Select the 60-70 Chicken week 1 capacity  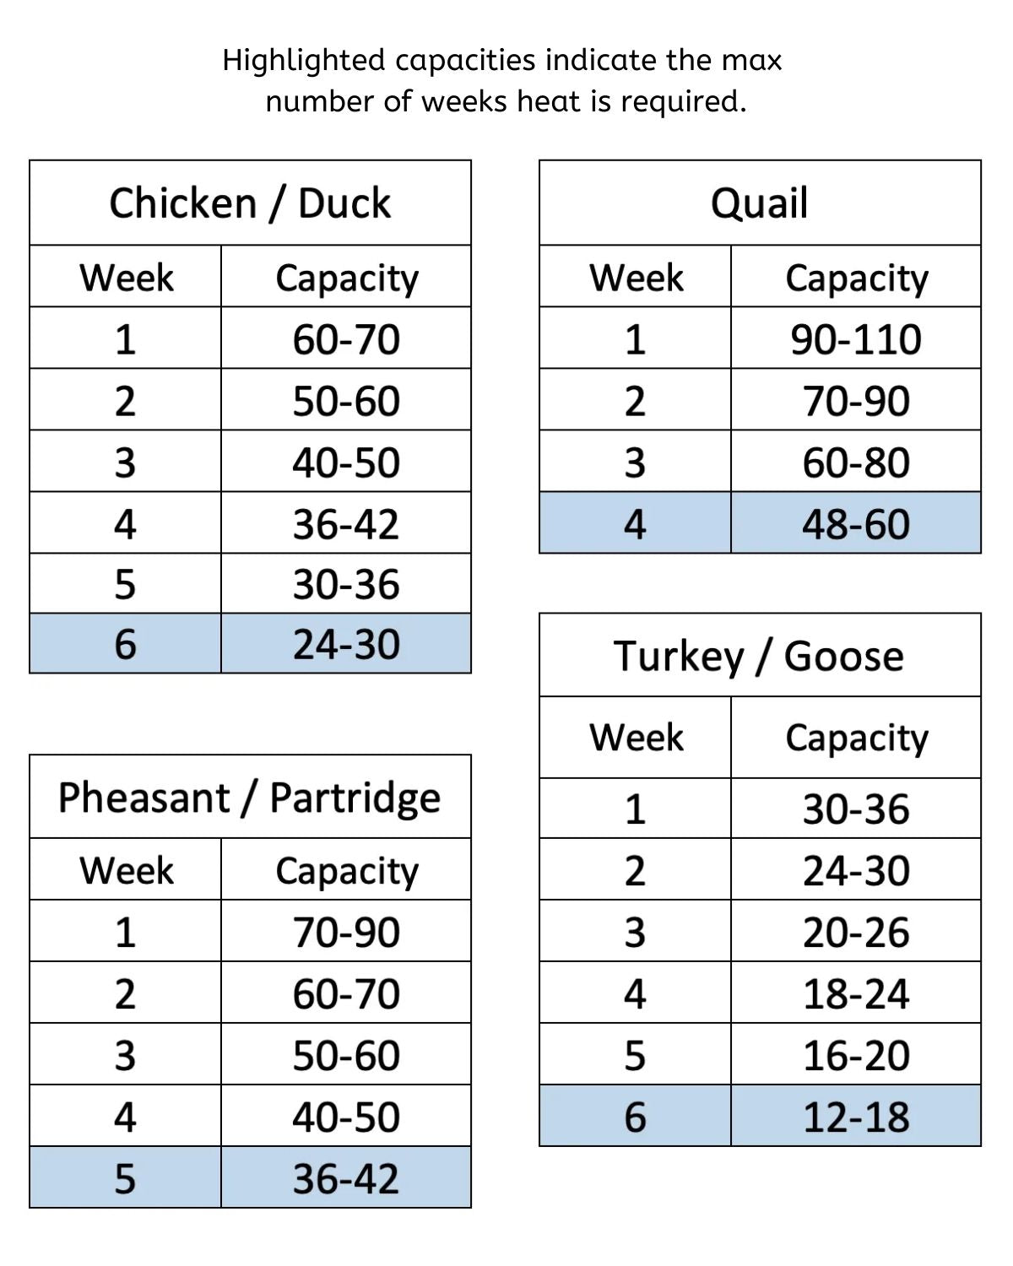[x=346, y=338]
